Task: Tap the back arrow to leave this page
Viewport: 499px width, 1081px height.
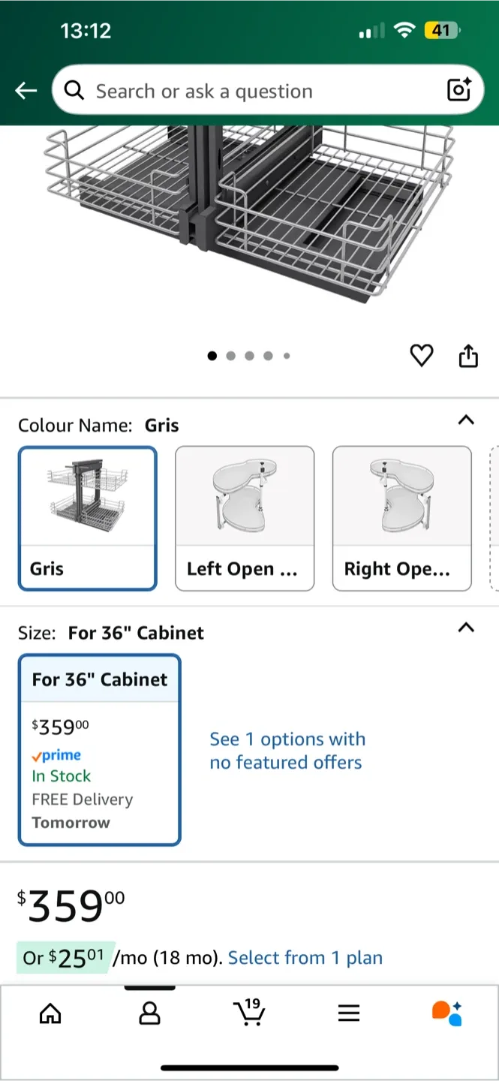Action: pos(26,90)
